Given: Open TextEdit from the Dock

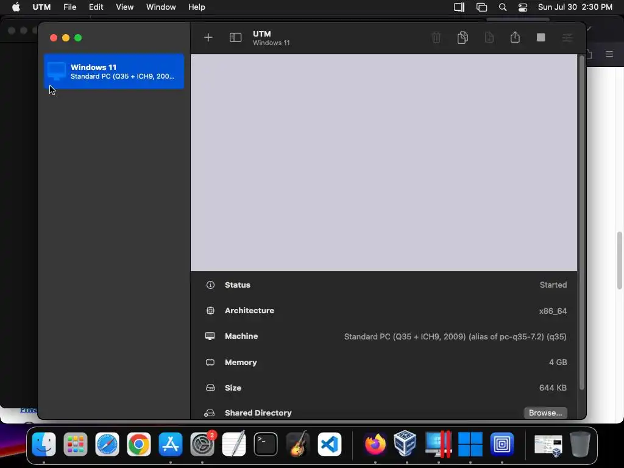Looking at the screenshot, I should (x=234, y=444).
